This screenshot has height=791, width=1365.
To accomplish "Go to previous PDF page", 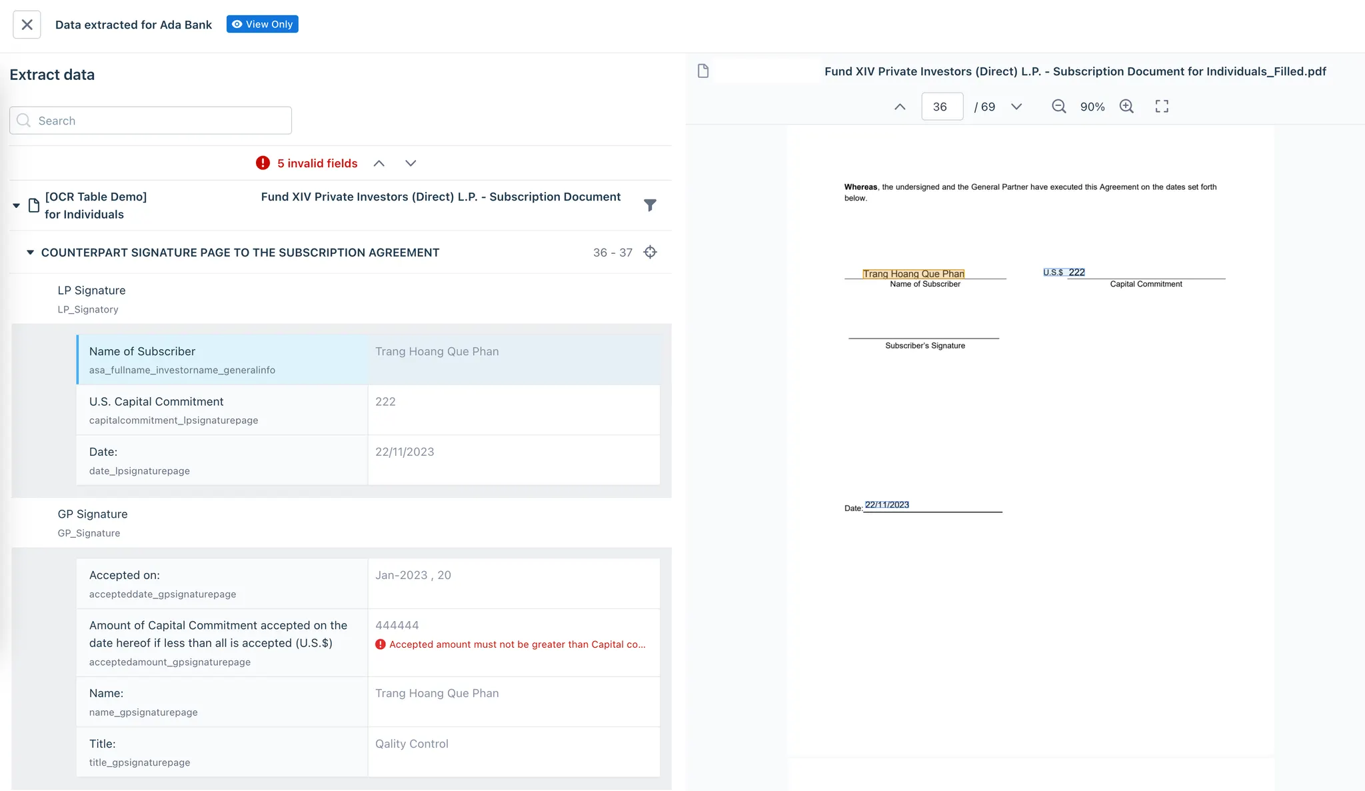I will tap(899, 107).
